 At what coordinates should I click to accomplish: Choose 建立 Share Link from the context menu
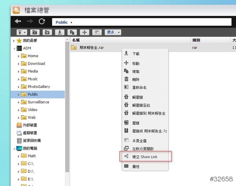point(145,157)
